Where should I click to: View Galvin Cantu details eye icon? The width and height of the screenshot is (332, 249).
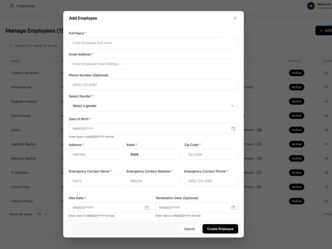point(326,116)
